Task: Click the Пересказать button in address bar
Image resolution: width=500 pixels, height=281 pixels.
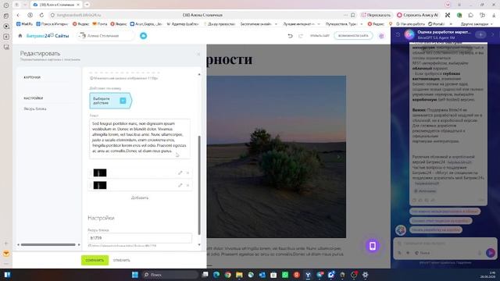Action: pyautogui.click(x=377, y=15)
